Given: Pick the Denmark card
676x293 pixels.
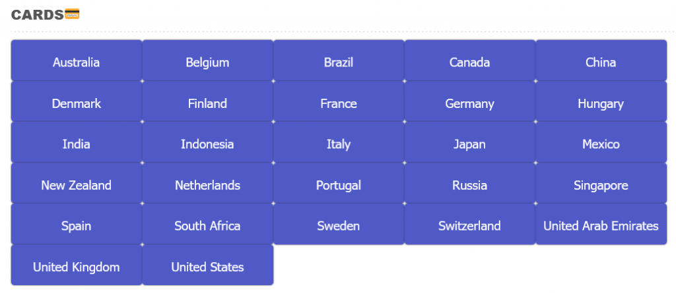Looking at the screenshot, I should pyautogui.click(x=77, y=103).
